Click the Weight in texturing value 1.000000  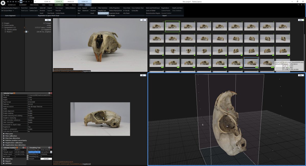coord(40,118)
